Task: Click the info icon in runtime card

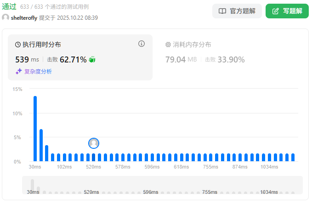Action: (142, 44)
